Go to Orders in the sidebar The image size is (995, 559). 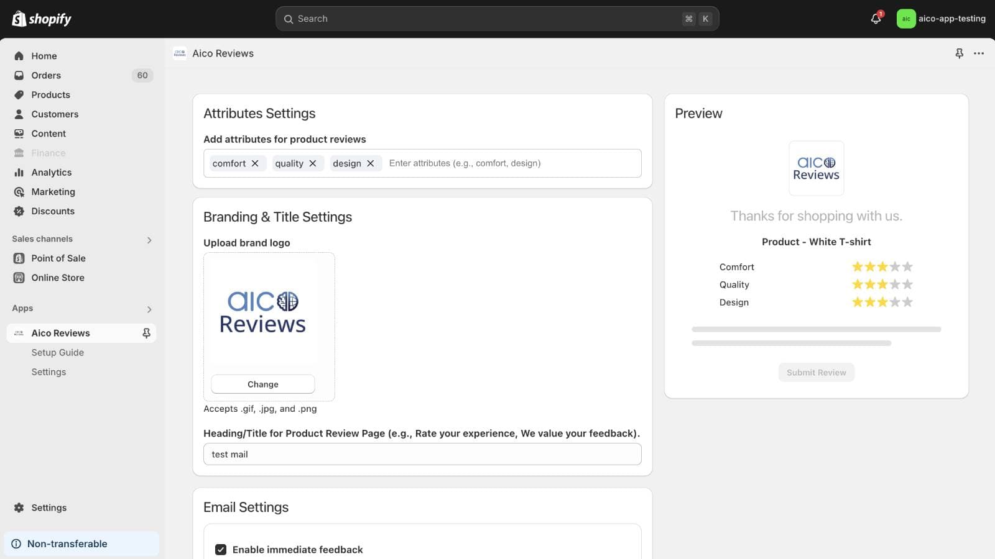pyautogui.click(x=46, y=75)
